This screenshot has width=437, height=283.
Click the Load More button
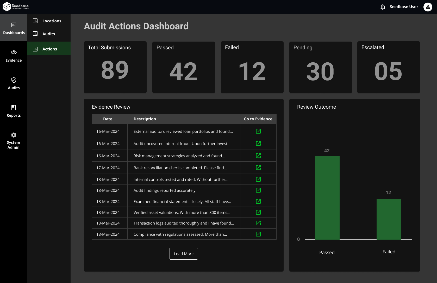(184, 254)
